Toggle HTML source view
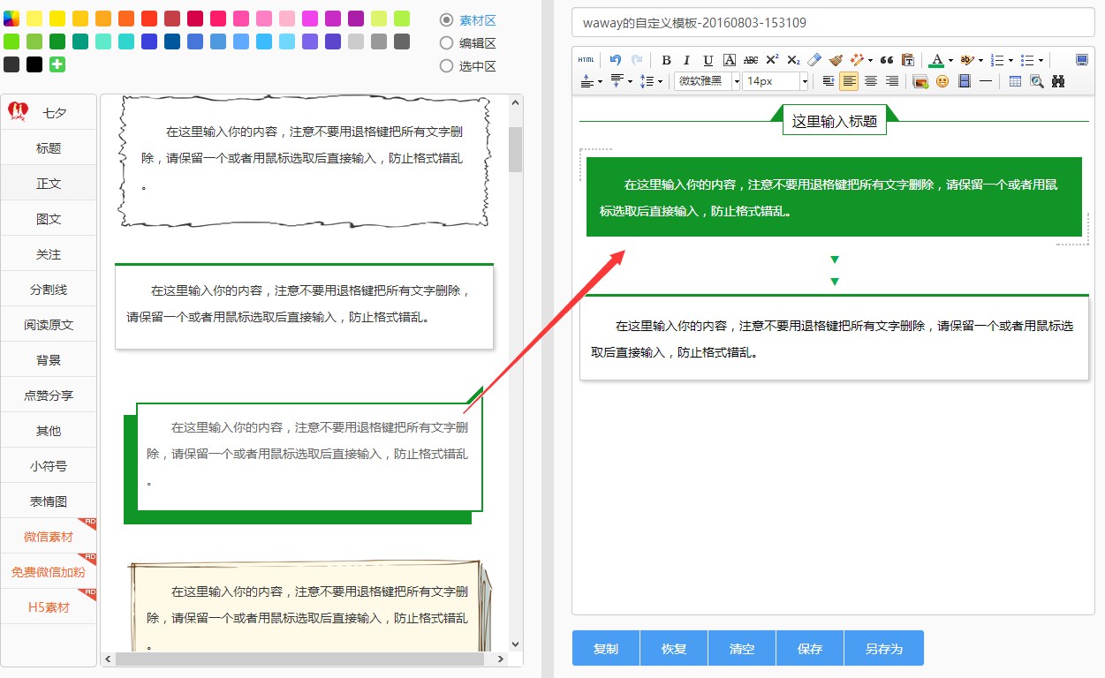The image size is (1105, 678). (x=586, y=60)
